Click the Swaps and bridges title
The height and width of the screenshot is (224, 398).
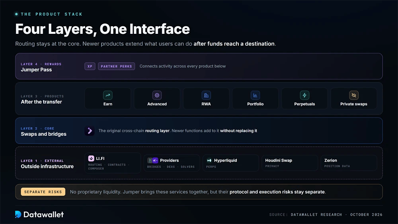[x=44, y=134]
